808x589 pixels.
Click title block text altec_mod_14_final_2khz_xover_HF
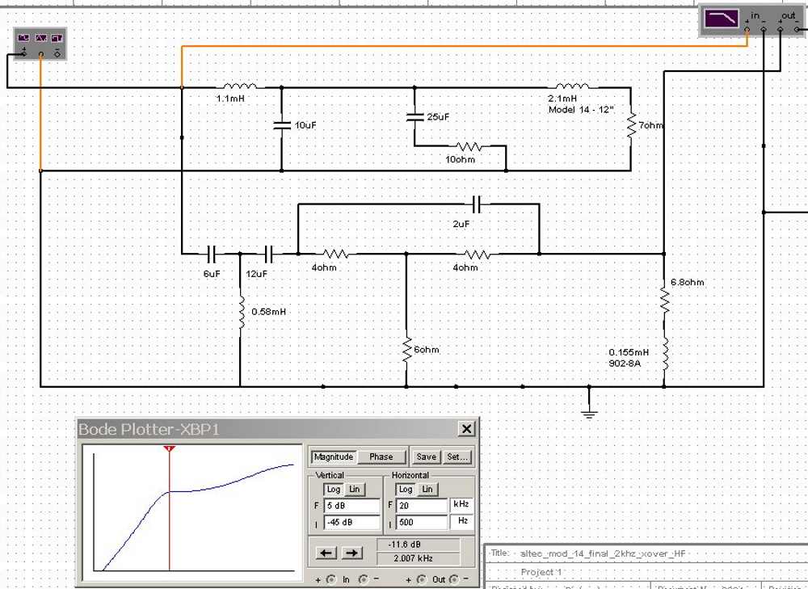(603, 554)
